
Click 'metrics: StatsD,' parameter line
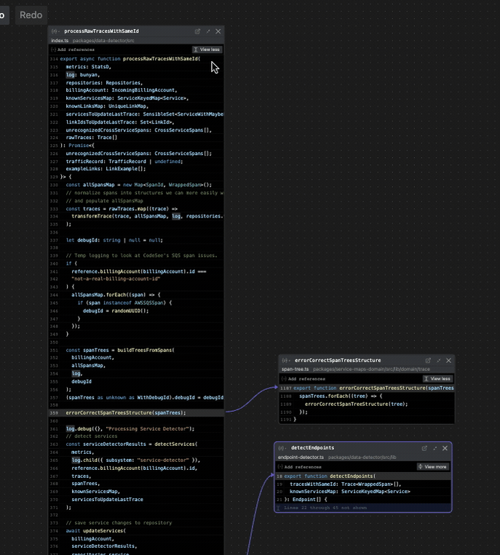click(136, 66)
